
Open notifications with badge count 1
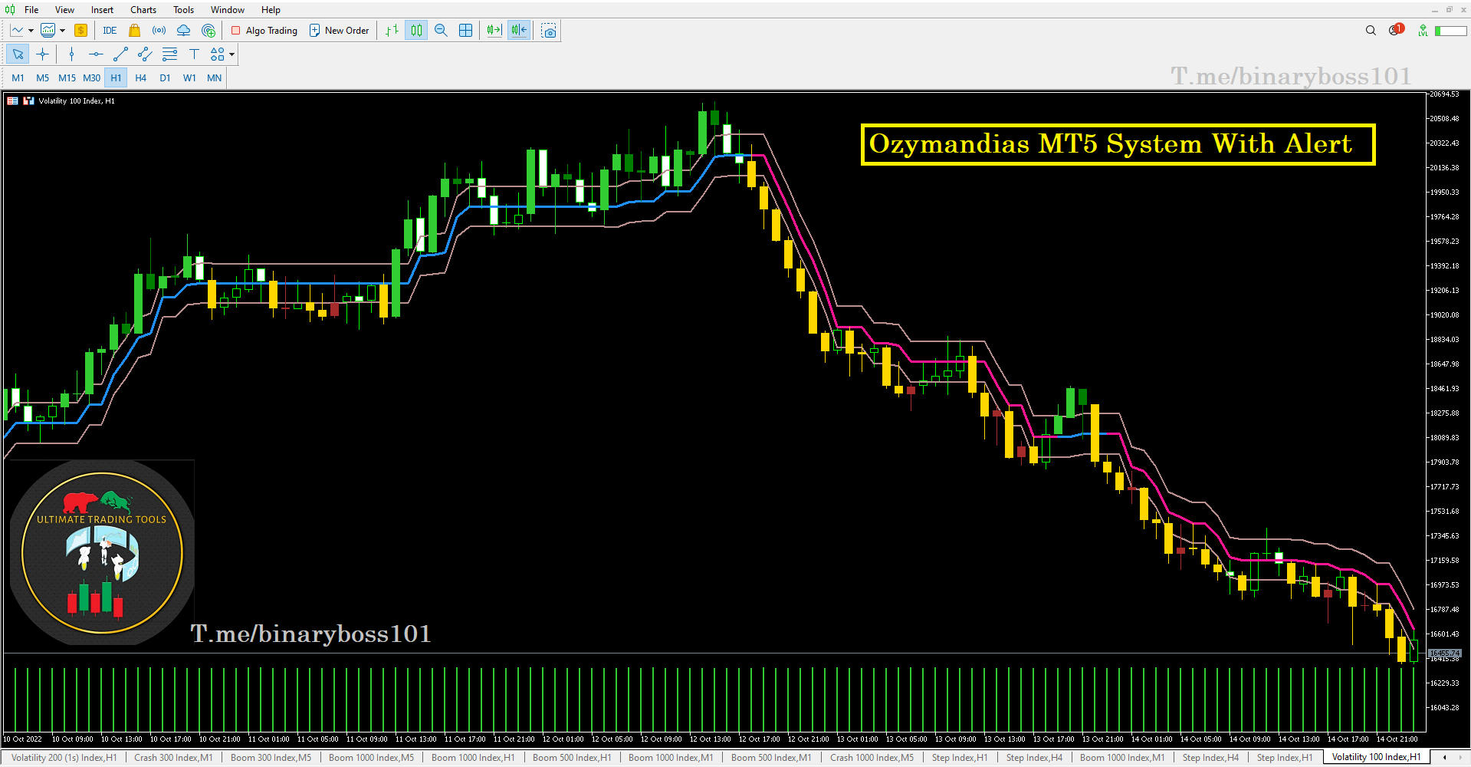tap(1395, 30)
